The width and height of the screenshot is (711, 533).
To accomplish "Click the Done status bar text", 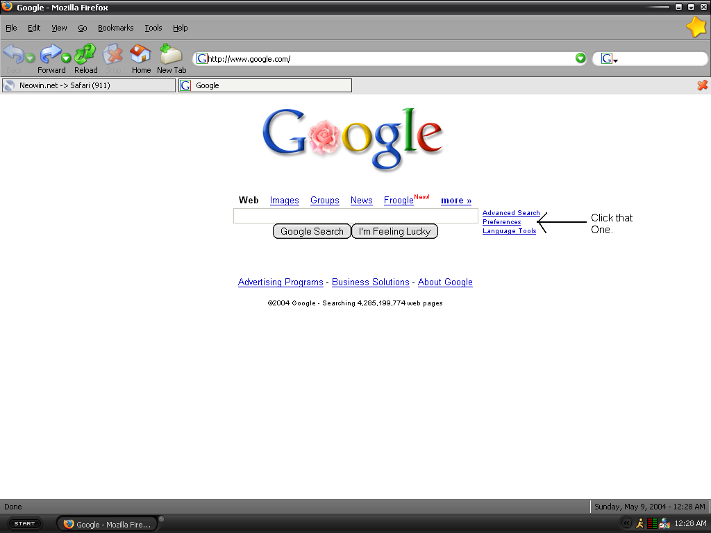I will click(12, 507).
